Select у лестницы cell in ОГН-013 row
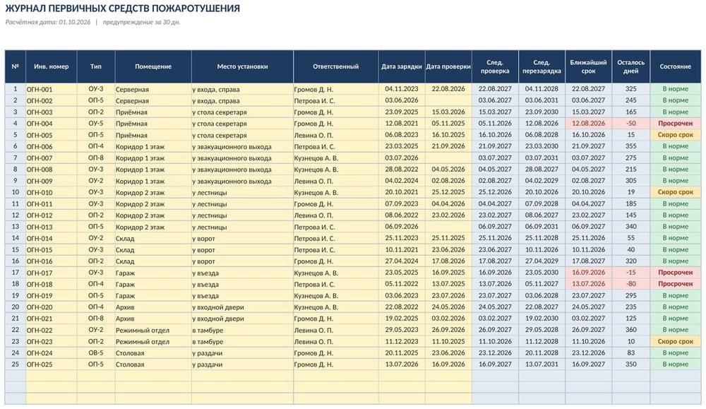The width and height of the screenshot is (706, 409). tap(242, 227)
